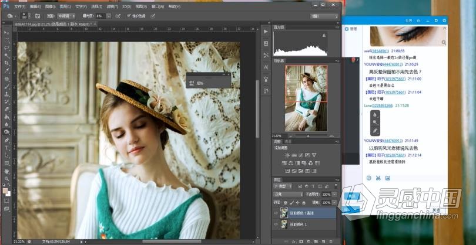The image size is (476, 245).
Task: Open the 图像 (Image) menu
Action: 51,6
